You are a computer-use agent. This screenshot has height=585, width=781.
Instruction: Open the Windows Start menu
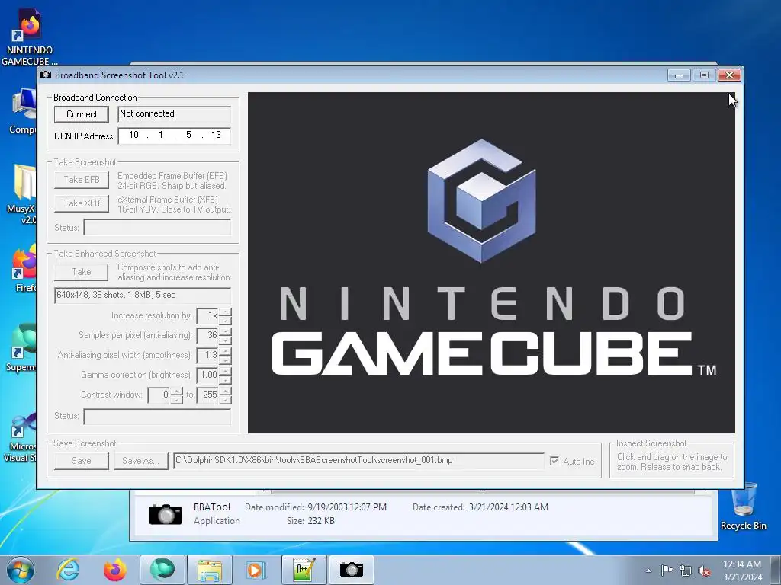point(21,570)
